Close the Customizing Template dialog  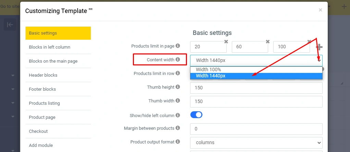320,10
